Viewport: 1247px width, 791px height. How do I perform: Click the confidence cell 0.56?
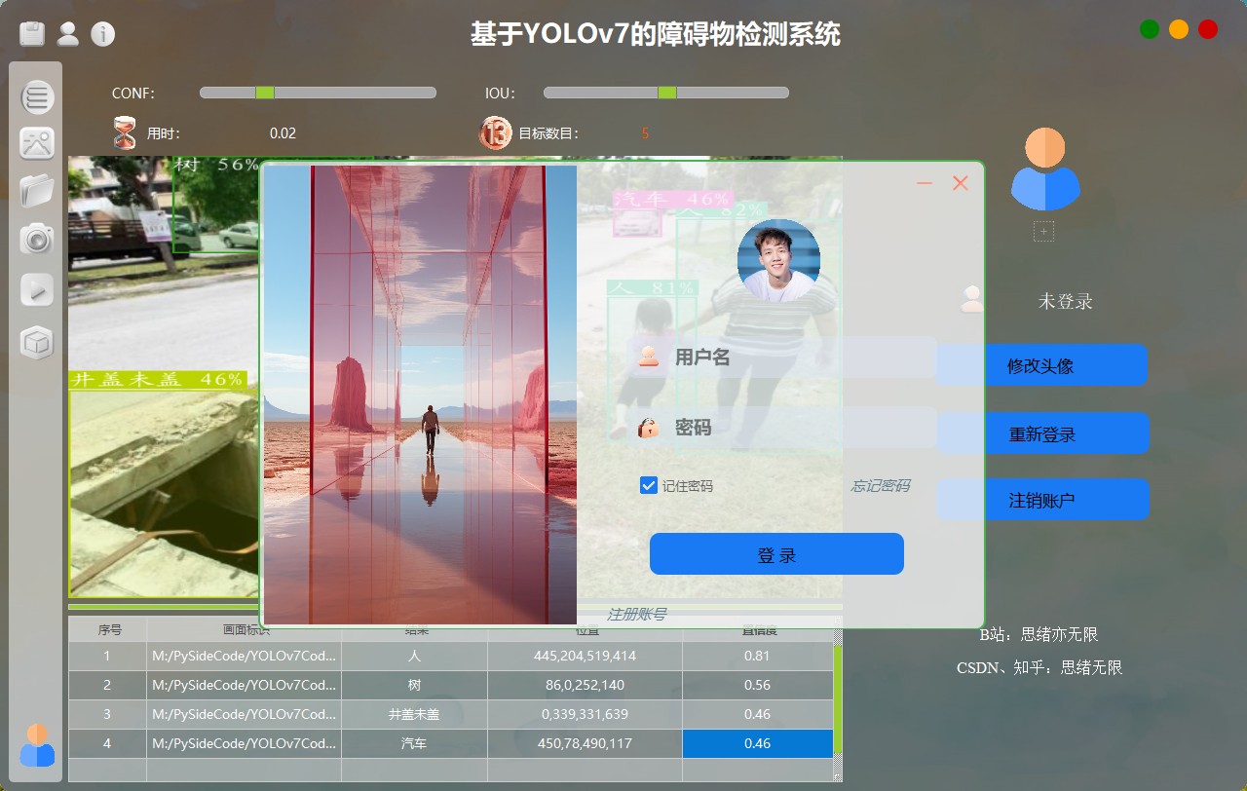[758, 685]
